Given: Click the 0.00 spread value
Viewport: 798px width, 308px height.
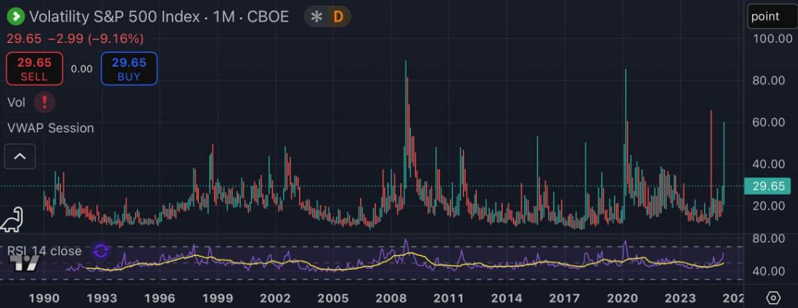Looking at the screenshot, I should [82, 69].
